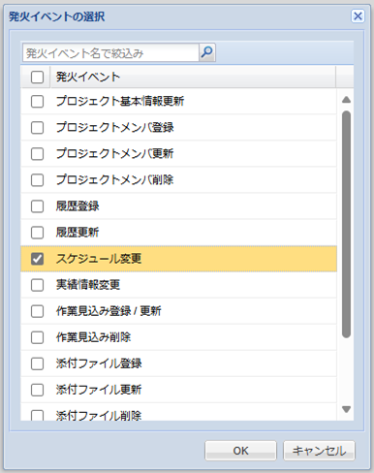Click the キャンセル button
374x473 pixels.
point(319,451)
